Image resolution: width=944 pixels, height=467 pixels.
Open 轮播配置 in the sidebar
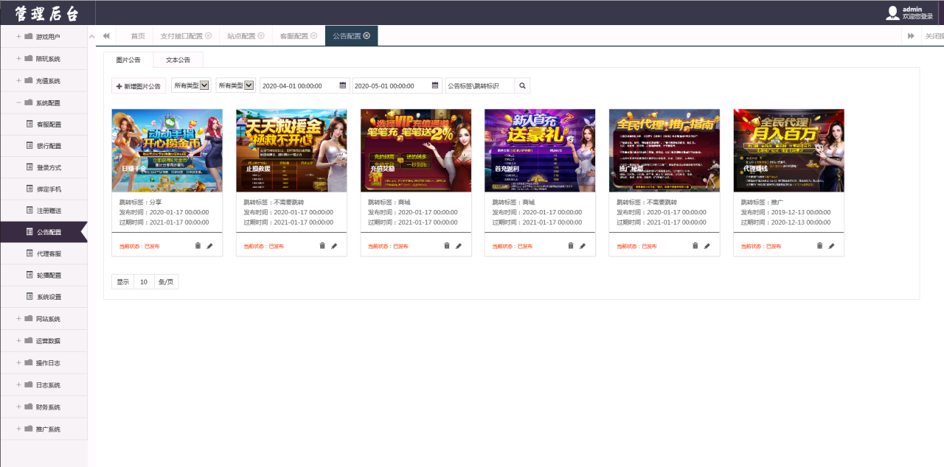49,275
